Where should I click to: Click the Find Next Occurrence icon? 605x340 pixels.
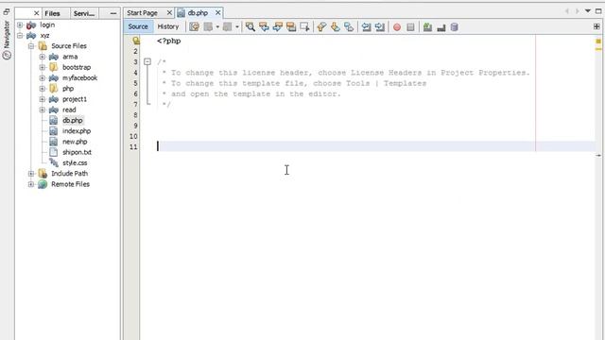277,27
